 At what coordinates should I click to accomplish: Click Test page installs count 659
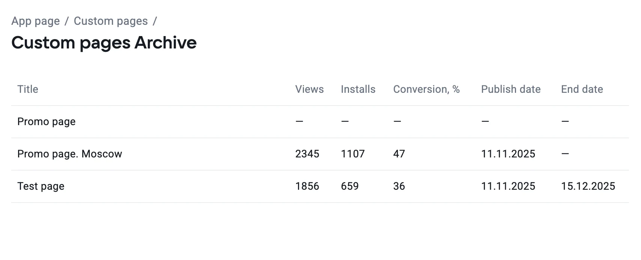tap(350, 186)
